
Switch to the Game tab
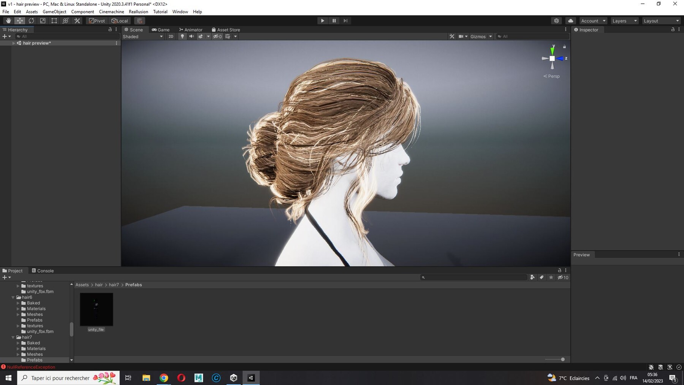(161, 30)
